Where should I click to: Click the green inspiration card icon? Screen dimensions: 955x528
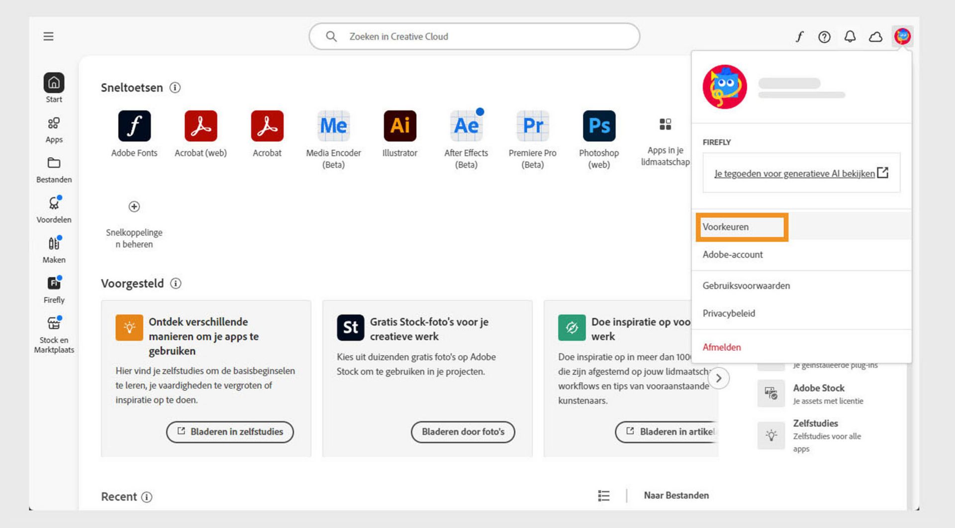[572, 327]
